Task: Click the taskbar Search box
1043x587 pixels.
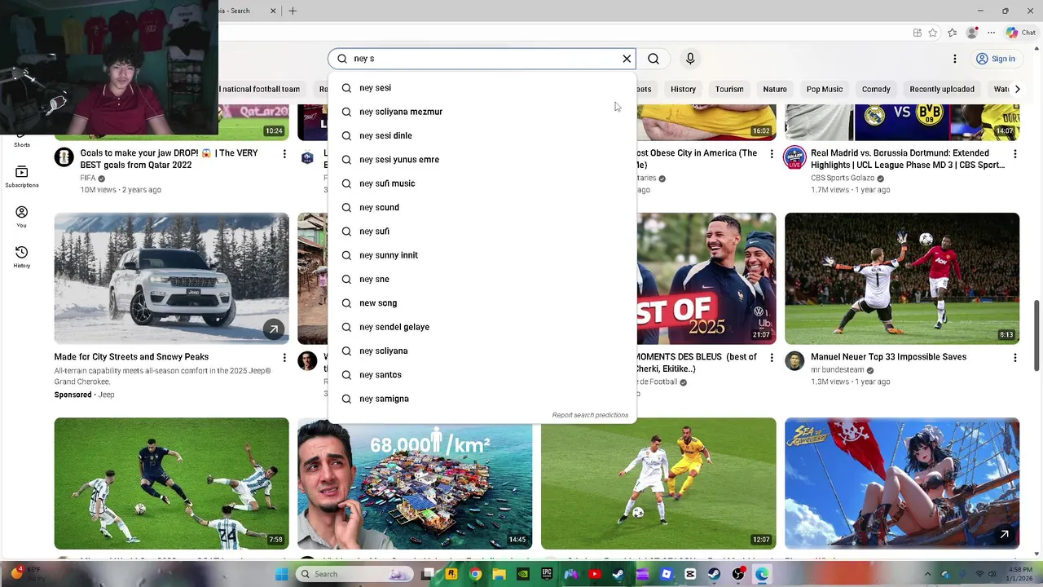Action: coord(355,574)
